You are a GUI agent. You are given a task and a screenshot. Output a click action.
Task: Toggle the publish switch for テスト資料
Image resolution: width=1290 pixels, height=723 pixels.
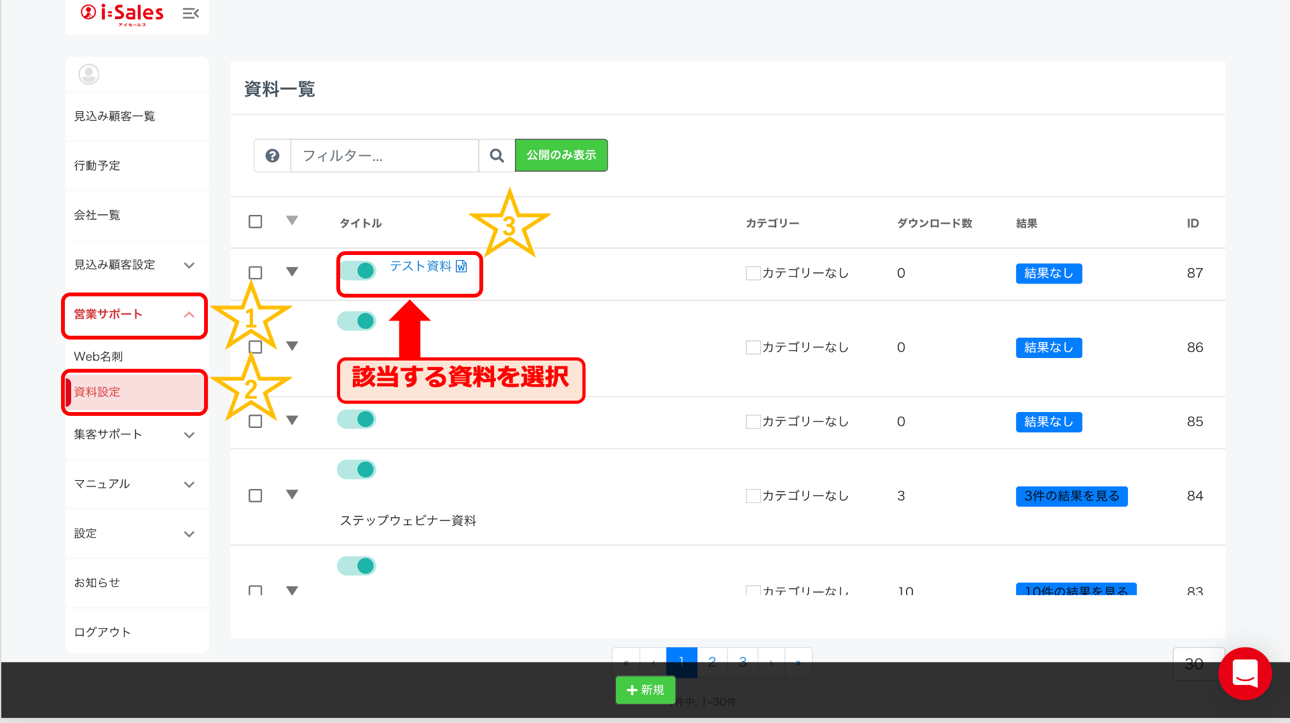point(357,271)
